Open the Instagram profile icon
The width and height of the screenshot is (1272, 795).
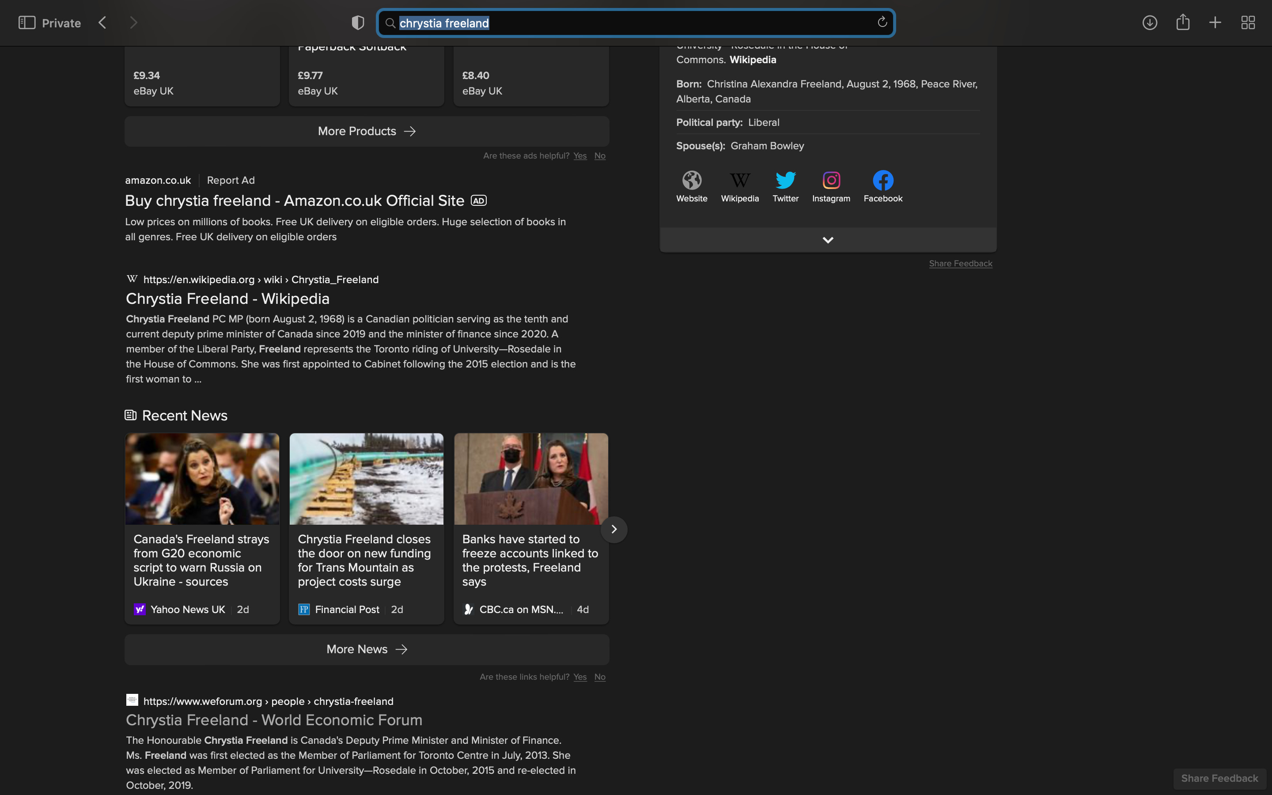tap(831, 181)
